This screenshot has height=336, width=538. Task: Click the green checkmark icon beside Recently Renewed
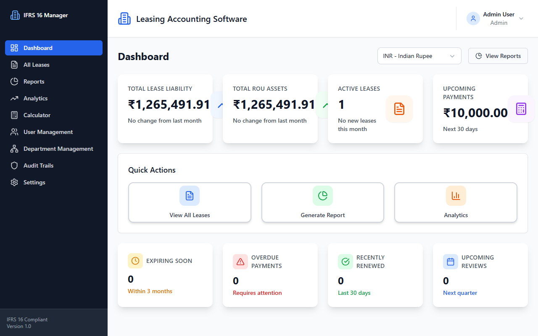click(x=345, y=262)
